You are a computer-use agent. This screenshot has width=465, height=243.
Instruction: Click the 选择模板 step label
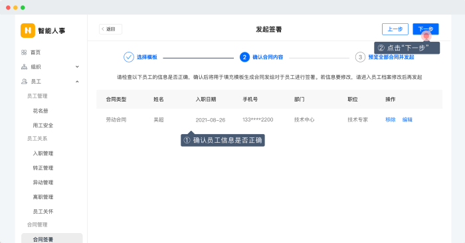pyautogui.click(x=147, y=57)
